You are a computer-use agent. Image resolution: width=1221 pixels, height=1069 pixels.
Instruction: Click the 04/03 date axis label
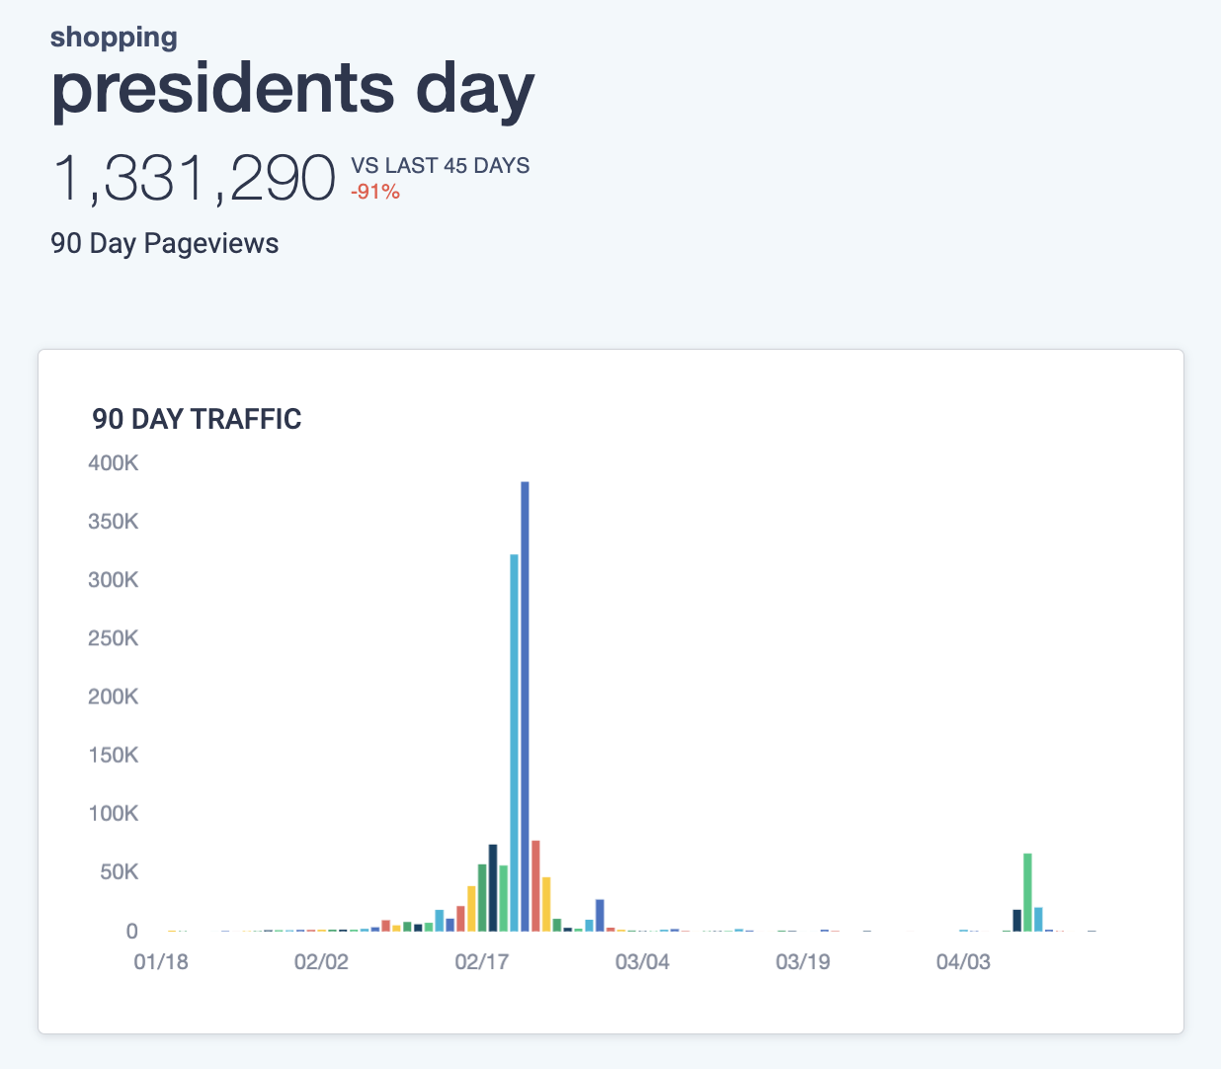963,961
